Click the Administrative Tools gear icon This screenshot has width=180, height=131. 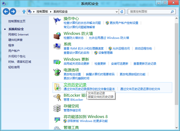57,128
